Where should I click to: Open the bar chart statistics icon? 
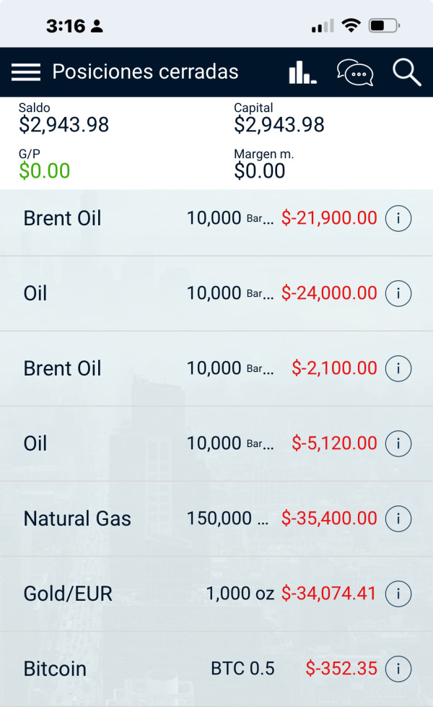coord(302,72)
